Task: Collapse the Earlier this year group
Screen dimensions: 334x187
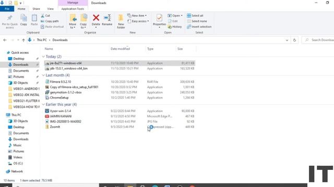Action: 43,104
